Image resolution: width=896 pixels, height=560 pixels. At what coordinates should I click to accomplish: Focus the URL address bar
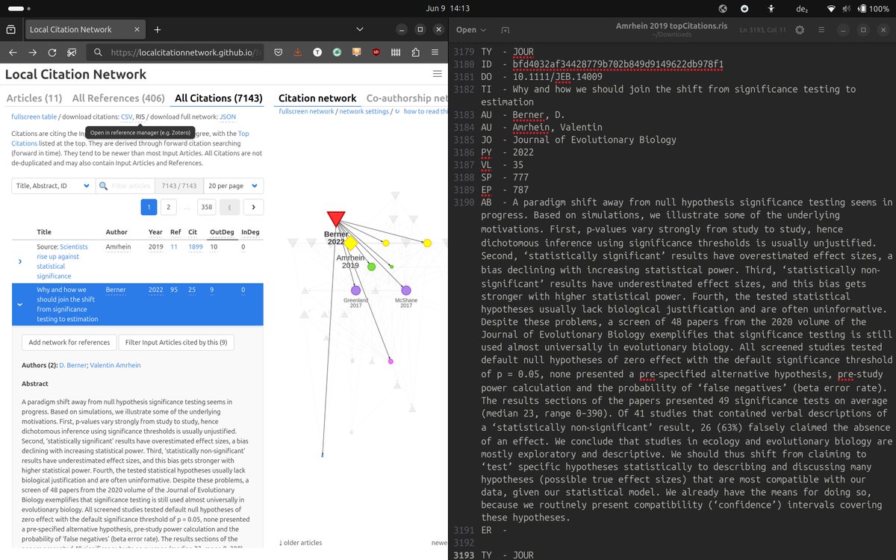pyautogui.click(x=175, y=53)
